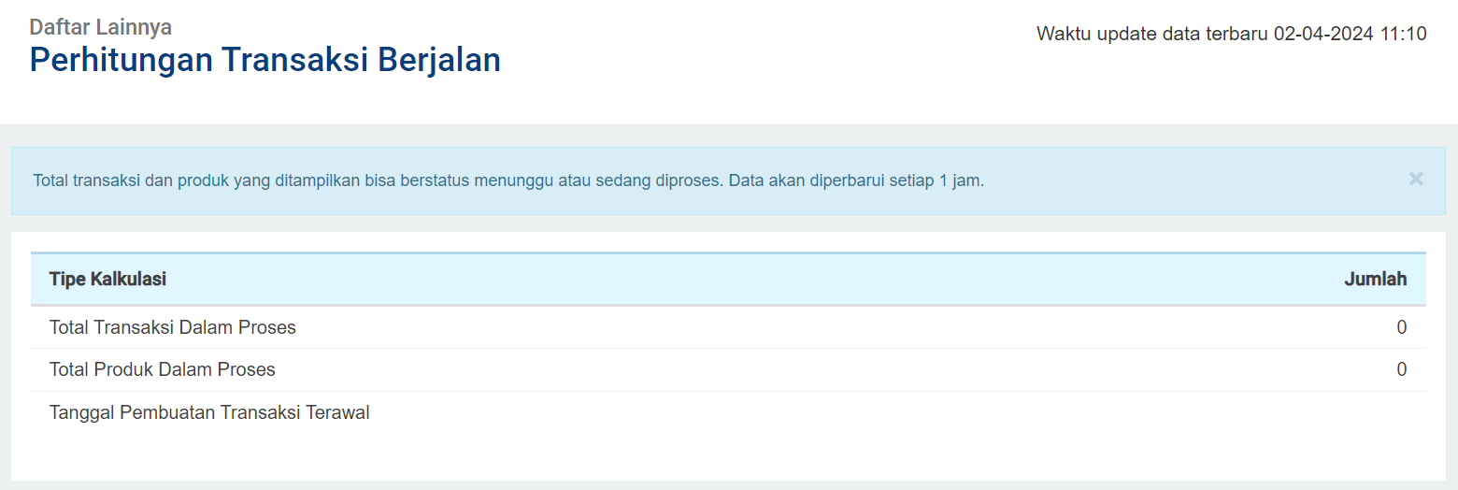Select the Total Produk Dalam Proses row label
Viewport: 1458px width, 490px height.
[163, 369]
